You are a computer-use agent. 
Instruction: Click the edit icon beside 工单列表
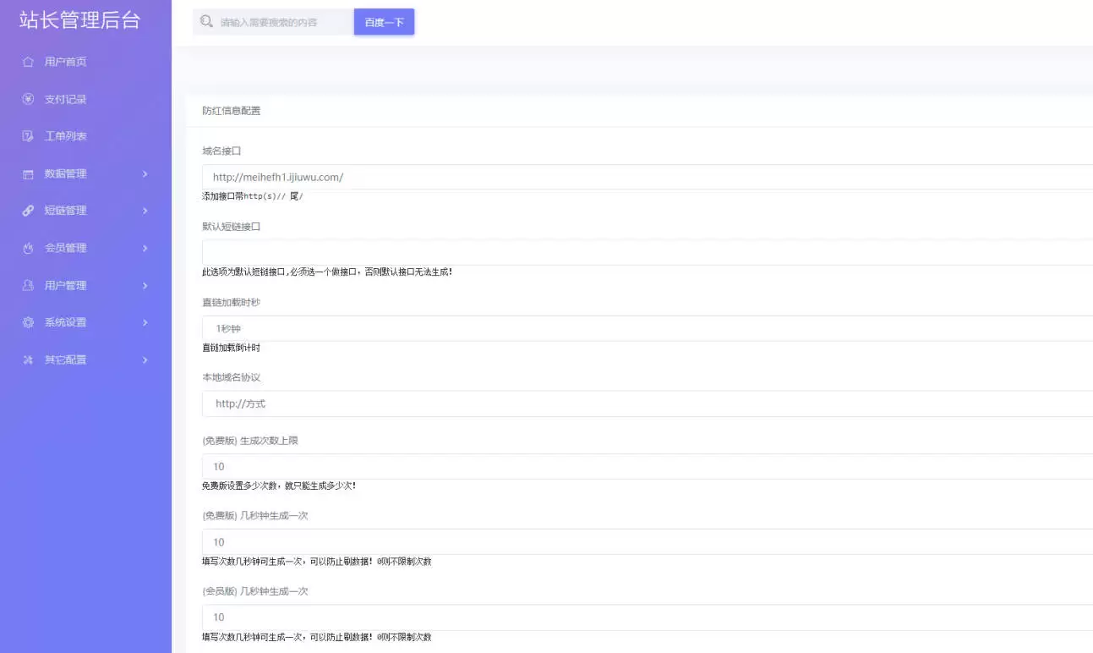click(28, 136)
